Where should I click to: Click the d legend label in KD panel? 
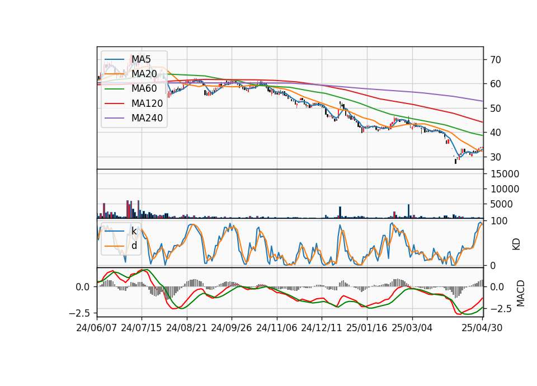(134, 246)
